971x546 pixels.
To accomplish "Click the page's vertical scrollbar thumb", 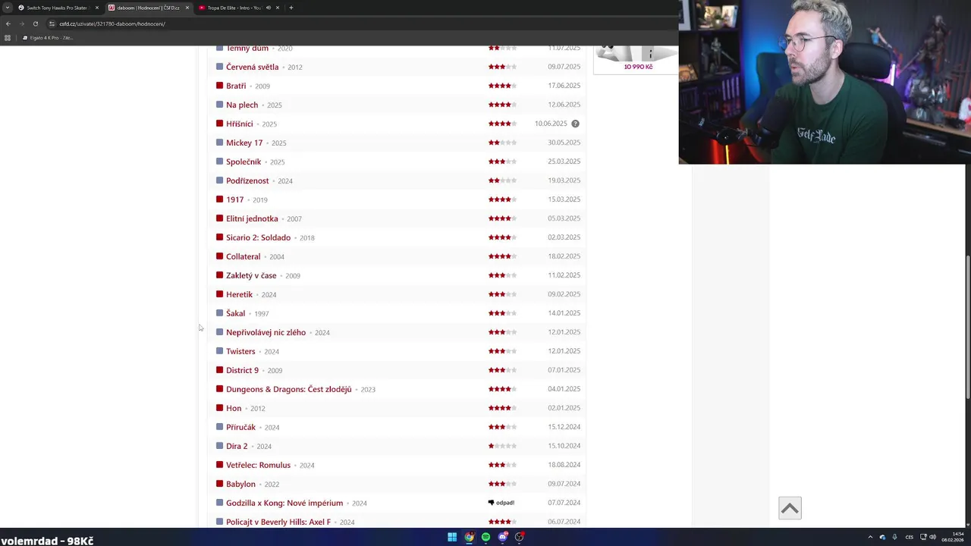I will click(x=967, y=326).
